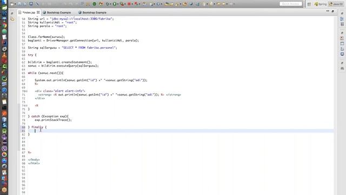346x195 pixels.
Task: Click the Save toolbar icon
Action: [19, 4]
